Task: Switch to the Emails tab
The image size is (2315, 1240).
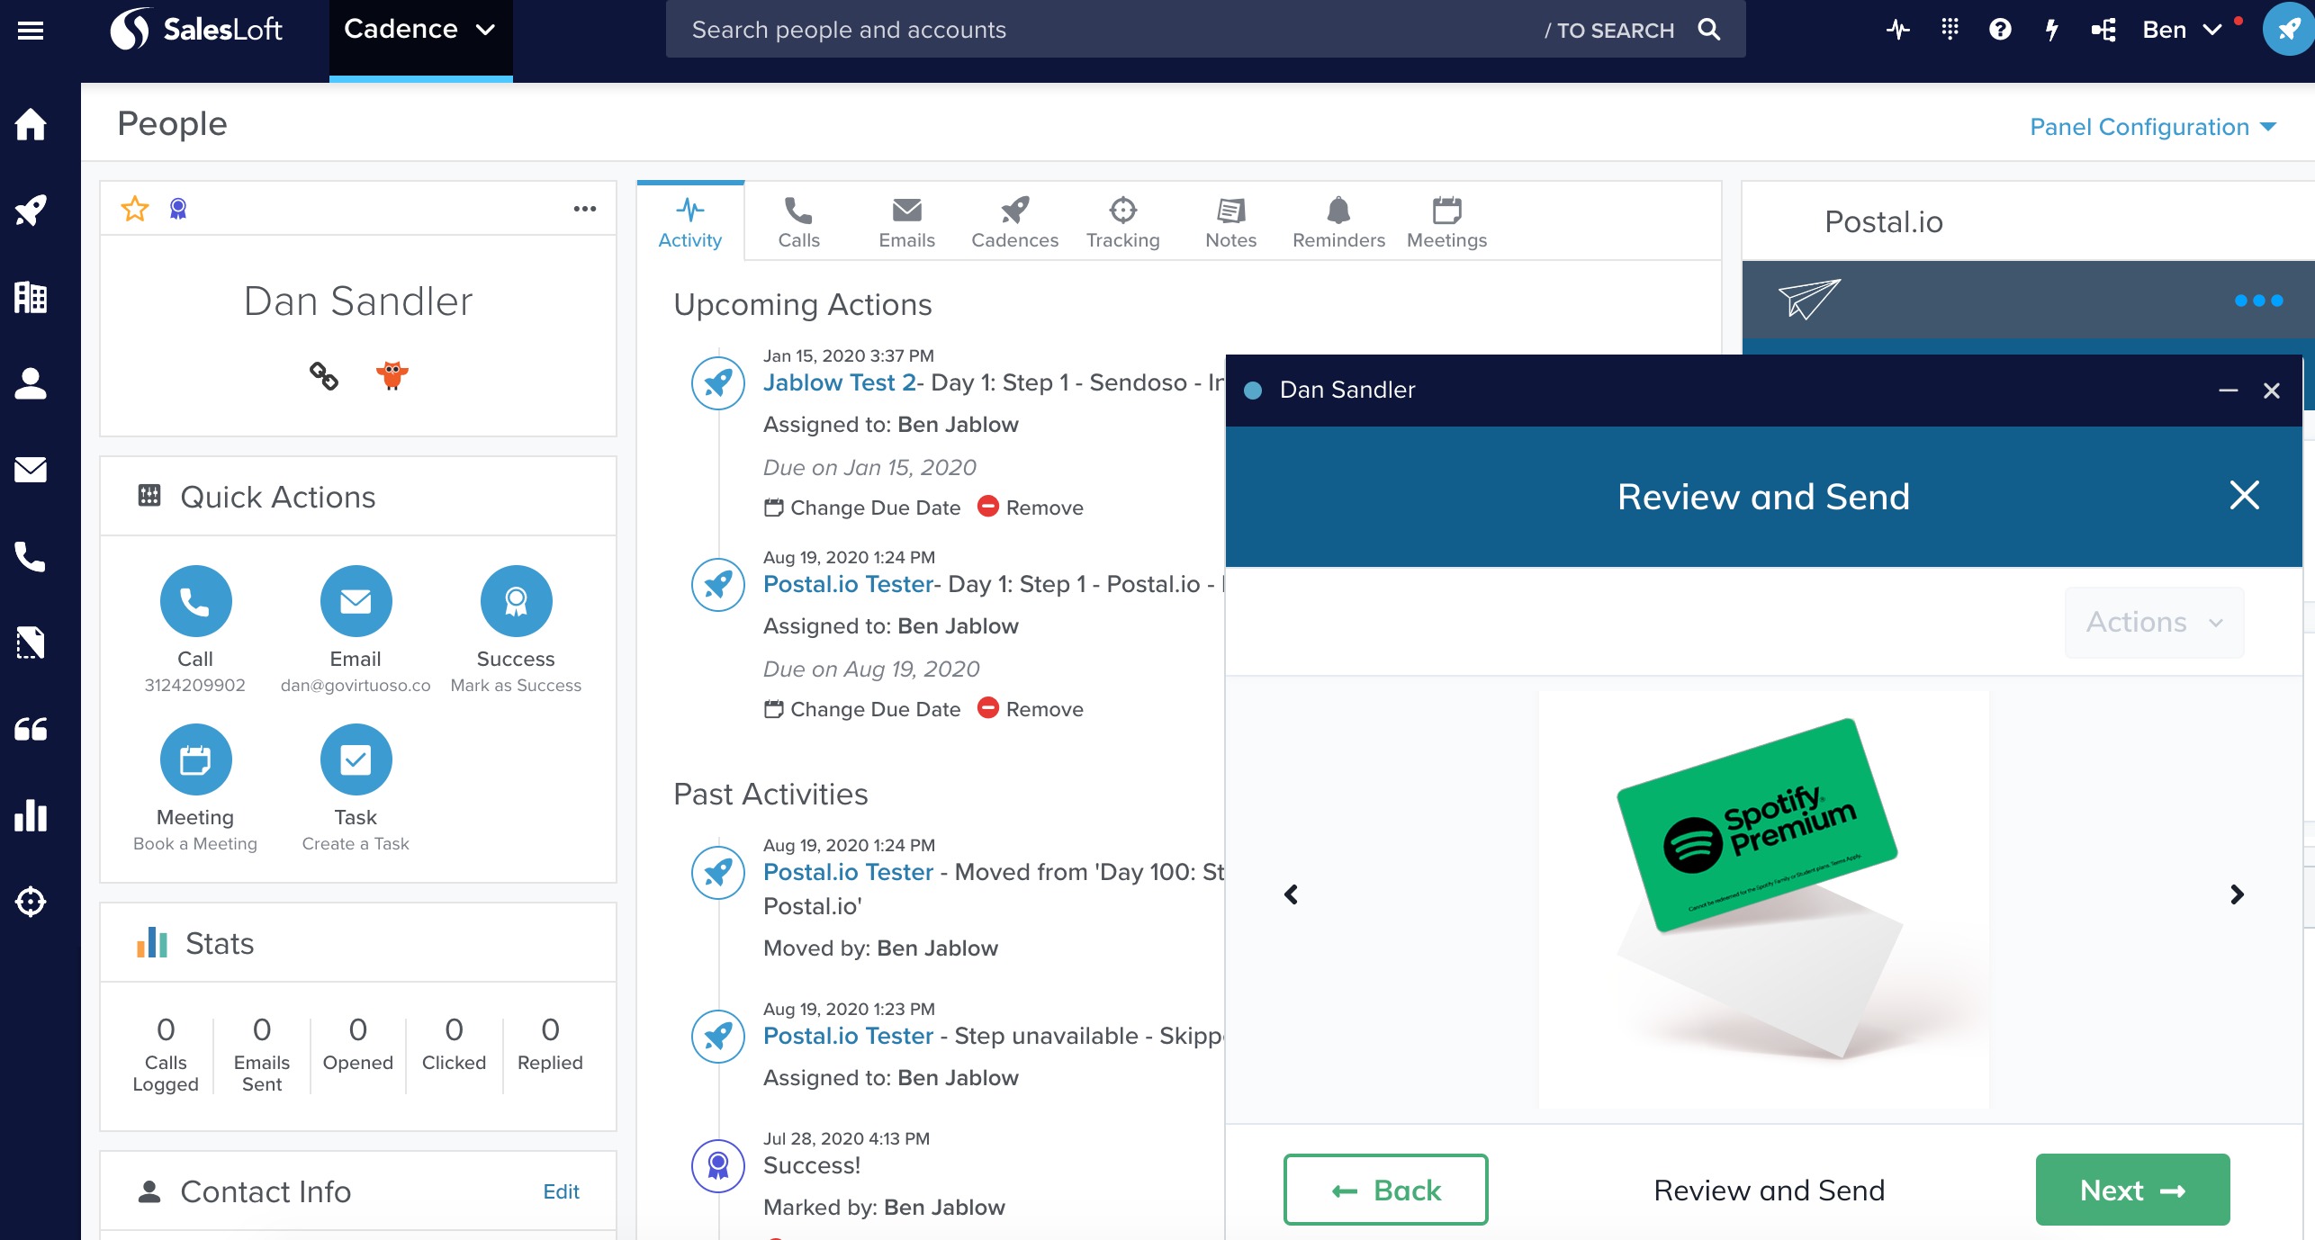Action: click(x=906, y=222)
